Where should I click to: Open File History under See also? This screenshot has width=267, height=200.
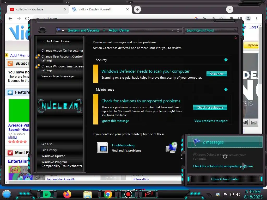[x=49, y=150]
